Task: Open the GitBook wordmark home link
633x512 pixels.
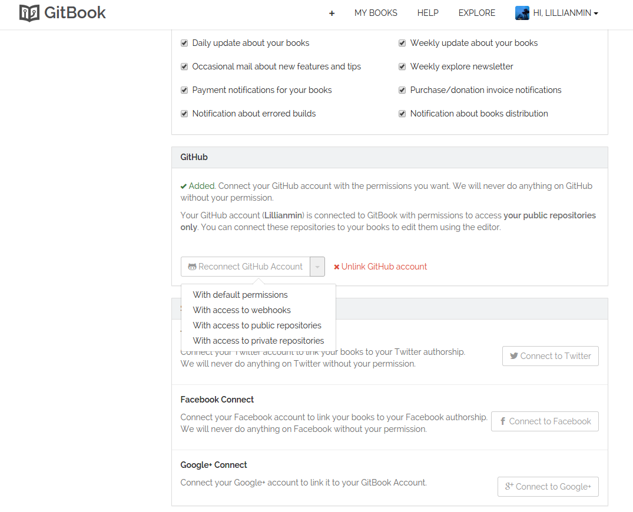Action: click(x=75, y=13)
